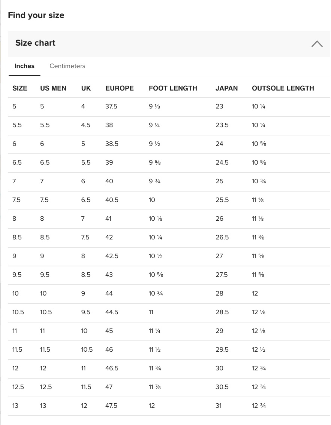Screen dimensions: 331x425
Task: Click the 11 ⅞ foot length value
Action: [155, 387]
